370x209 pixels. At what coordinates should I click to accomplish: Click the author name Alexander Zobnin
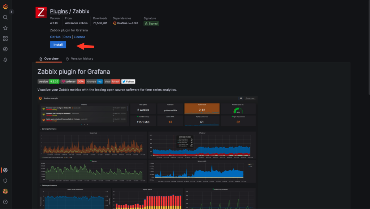(x=76, y=23)
